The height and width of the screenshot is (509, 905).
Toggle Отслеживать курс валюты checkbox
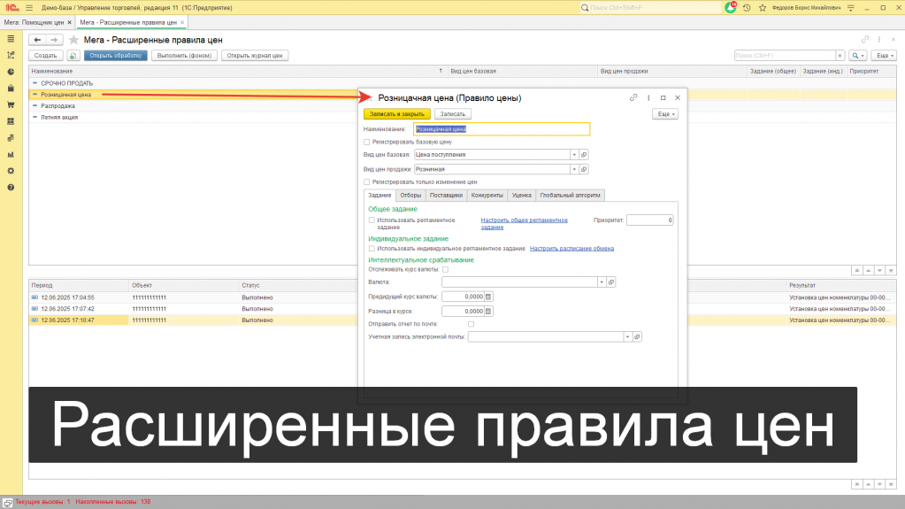point(446,269)
